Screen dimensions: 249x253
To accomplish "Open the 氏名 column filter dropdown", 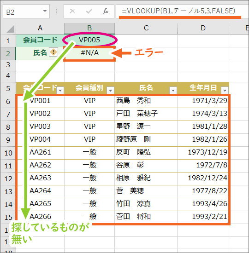I will pos(173,90).
